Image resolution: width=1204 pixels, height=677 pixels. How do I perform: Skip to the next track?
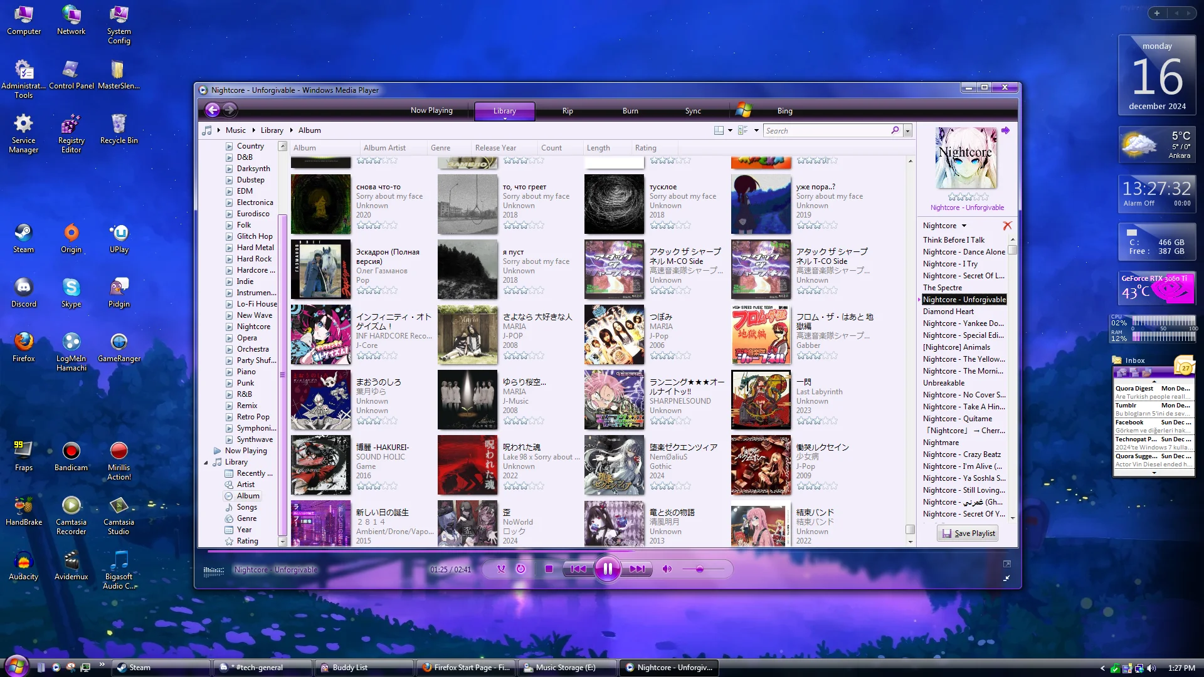tap(637, 569)
